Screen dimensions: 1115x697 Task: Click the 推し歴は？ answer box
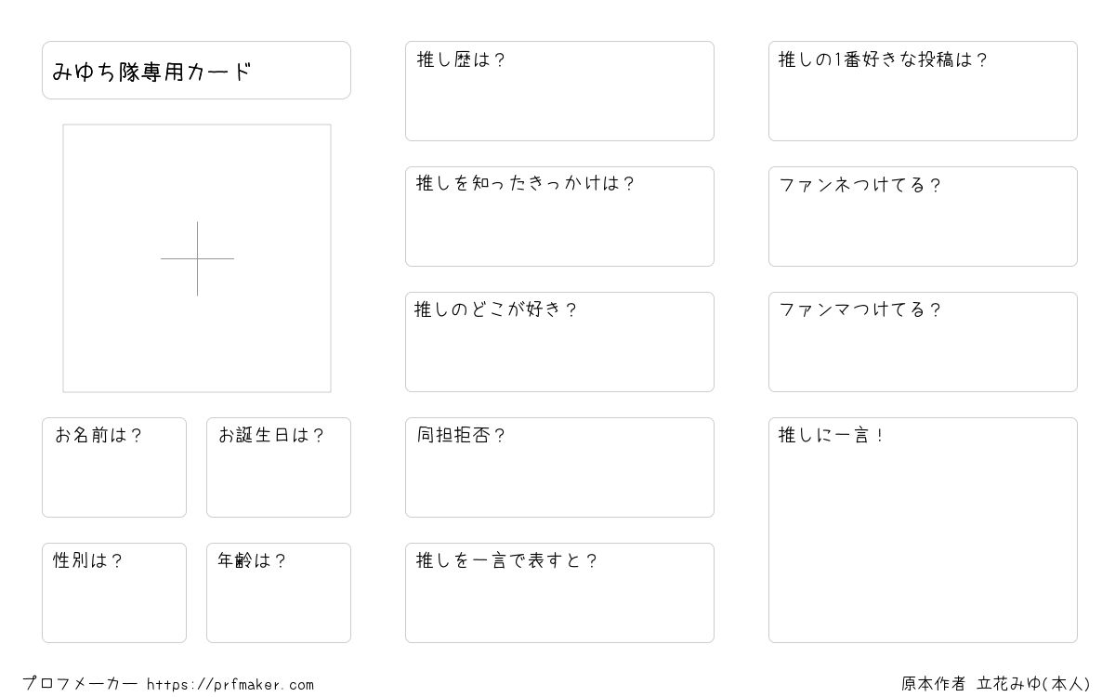tap(559, 91)
